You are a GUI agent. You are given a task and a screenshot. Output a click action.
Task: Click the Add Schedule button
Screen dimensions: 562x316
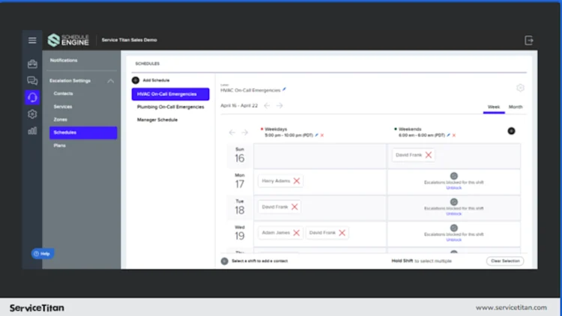[151, 80]
